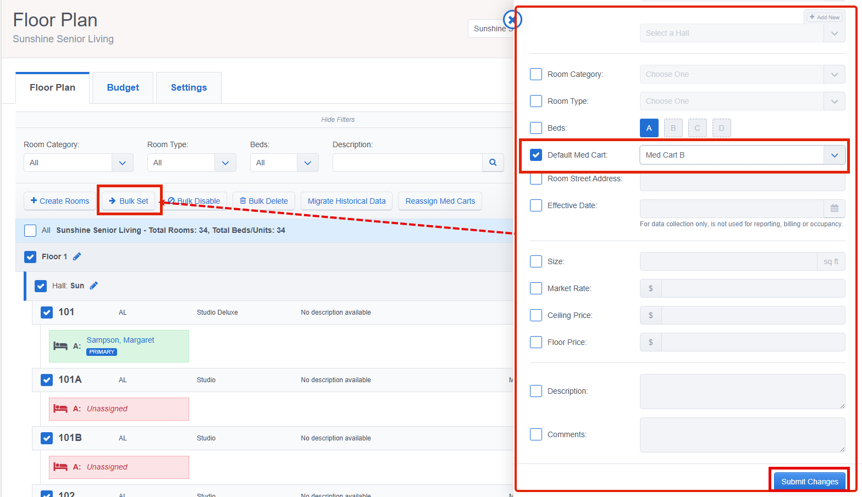The height and width of the screenshot is (497, 862).
Task: Switch to the Floor Plan tab
Action: [x=52, y=88]
